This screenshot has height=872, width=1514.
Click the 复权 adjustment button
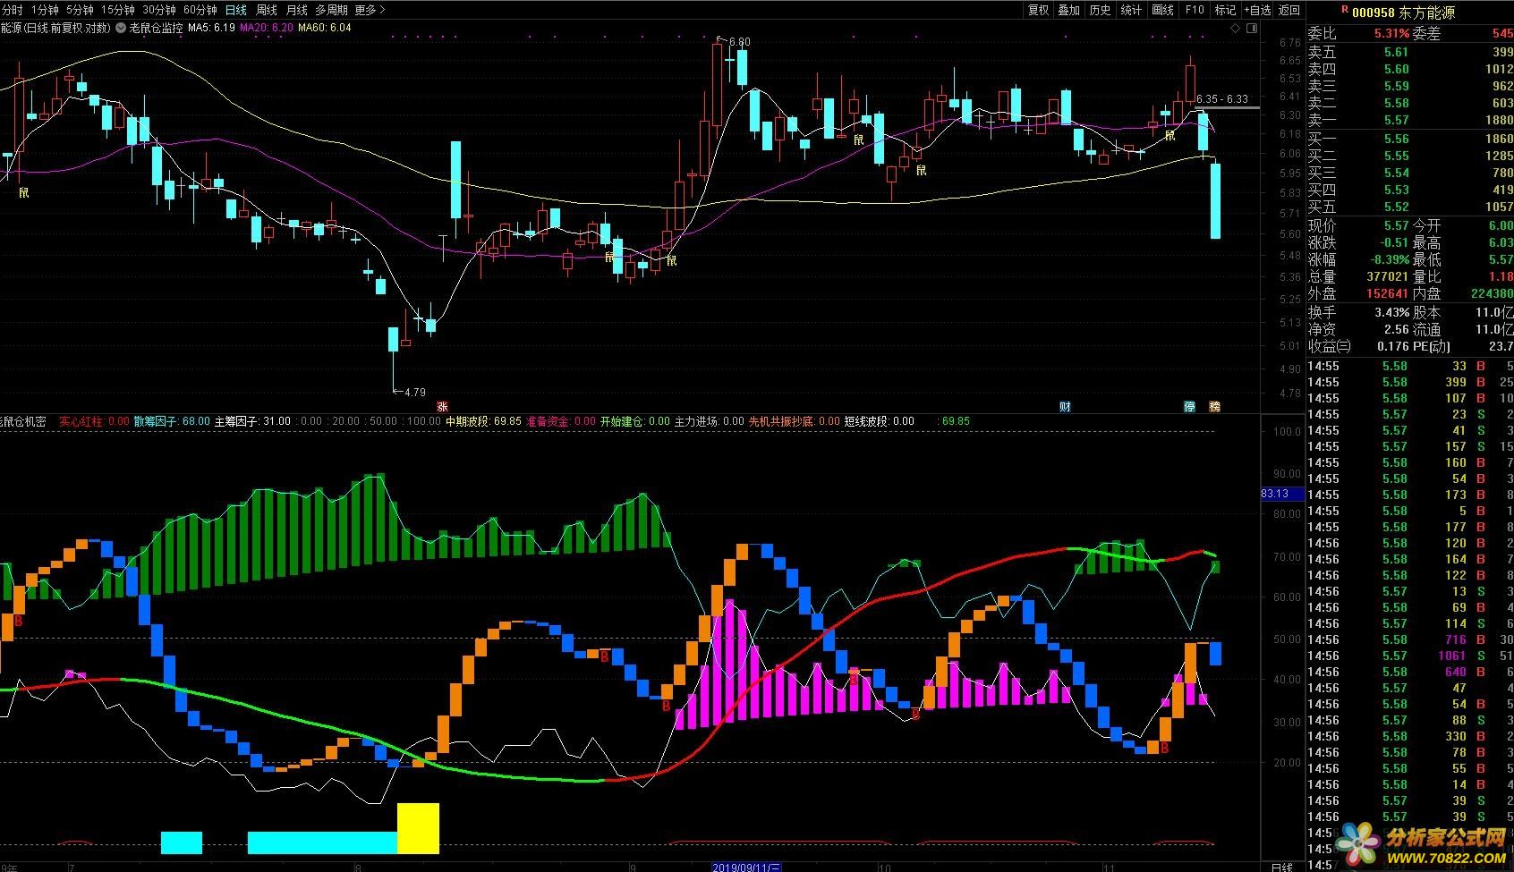[x=1038, y=10]
